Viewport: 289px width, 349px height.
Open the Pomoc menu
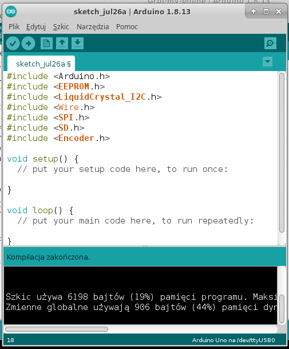click(x=127, y=27)
